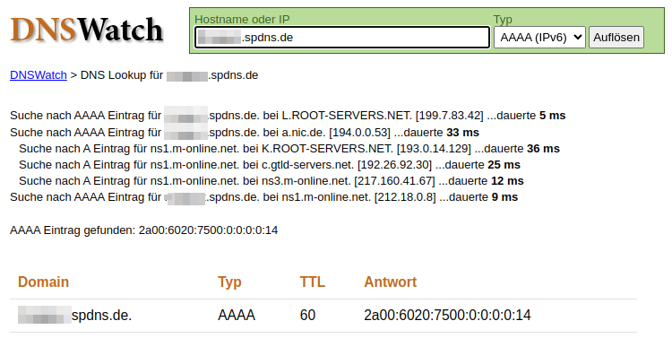Click the Domain column header

43,282
